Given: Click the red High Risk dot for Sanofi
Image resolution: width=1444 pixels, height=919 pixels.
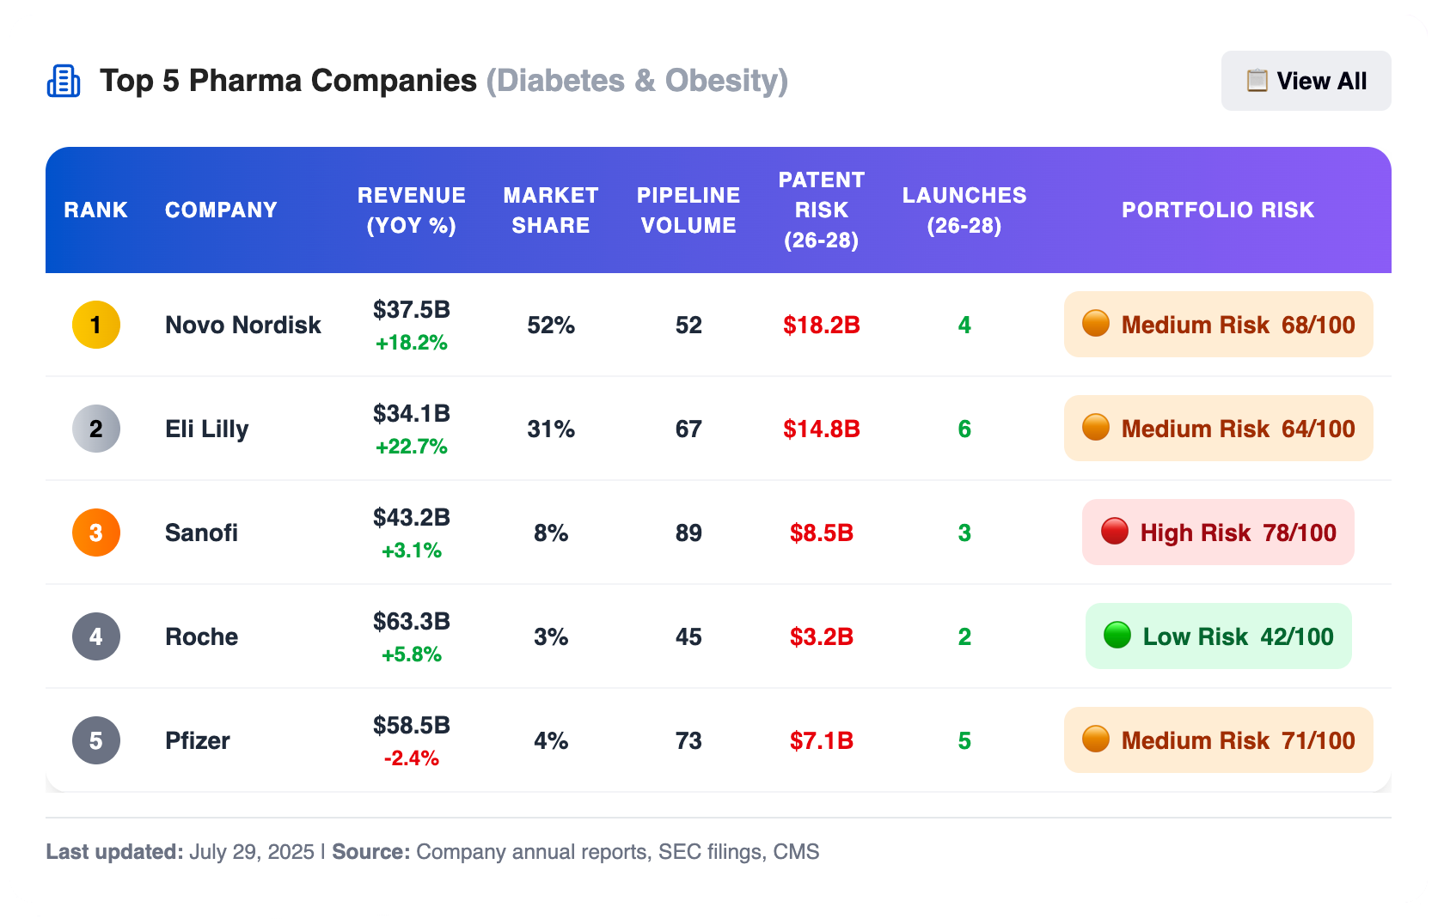Looking at the screenshot, I should coord(1115,532).
